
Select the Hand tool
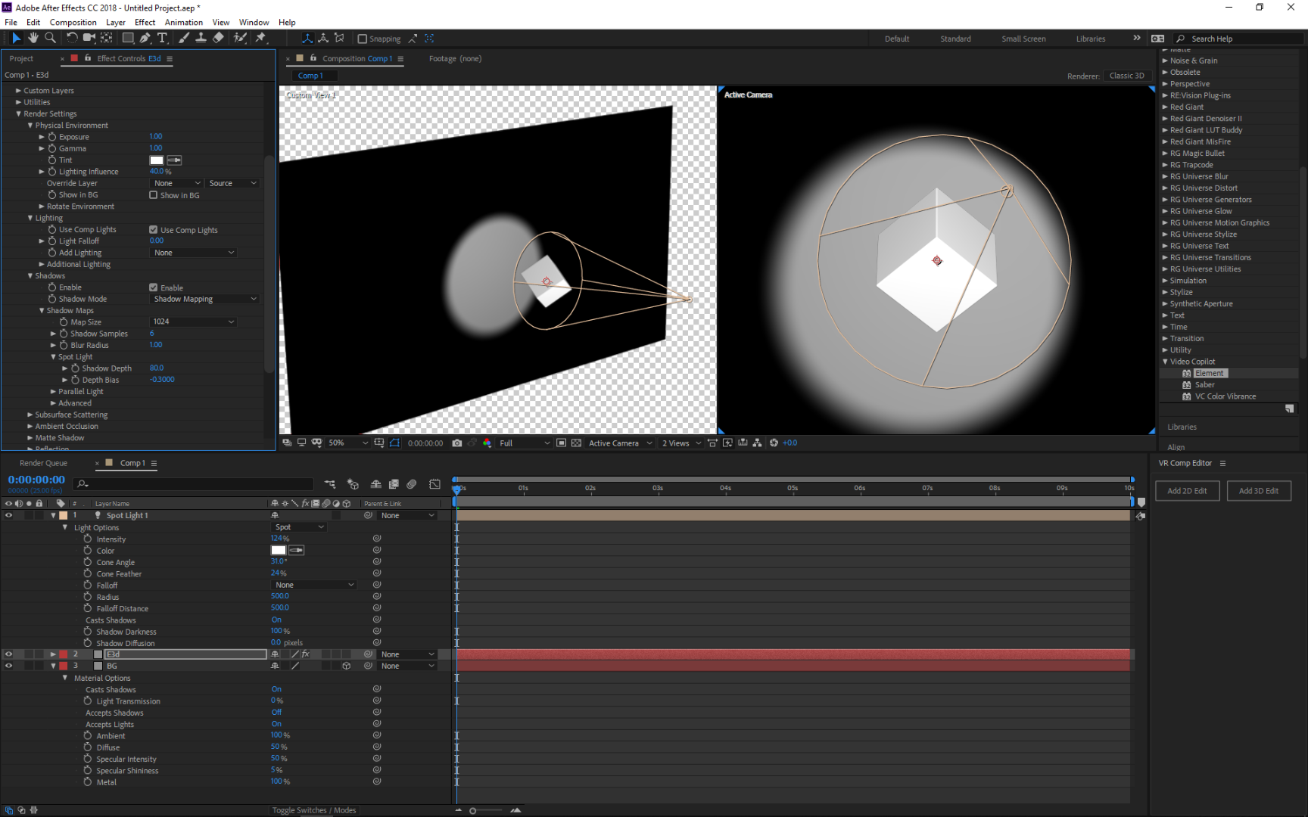coord(33,38)
